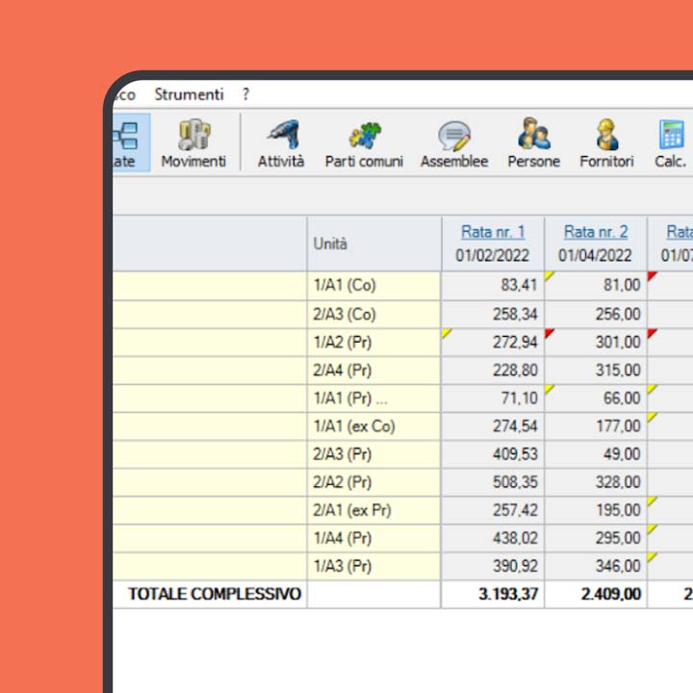
Task: Click the 508,35 amount cell
Action: (493, 482)
